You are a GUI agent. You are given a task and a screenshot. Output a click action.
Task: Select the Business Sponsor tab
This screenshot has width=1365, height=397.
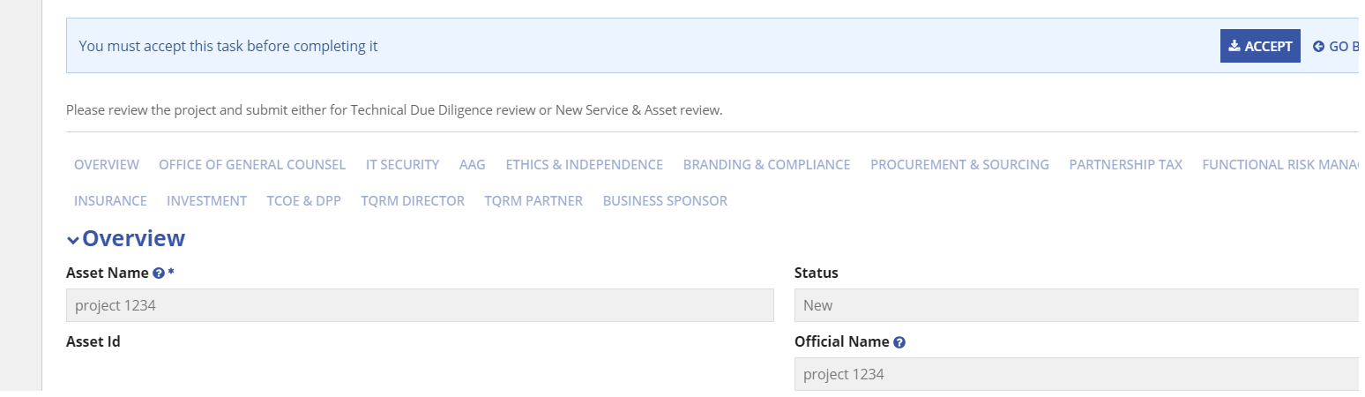pos(665,201)
